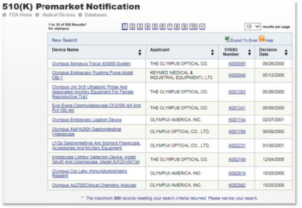Open Evis Exera Colonovideoscope Cf-Q160 link
302x208 pixels.
pyautogui.click(x=96, y=108)
